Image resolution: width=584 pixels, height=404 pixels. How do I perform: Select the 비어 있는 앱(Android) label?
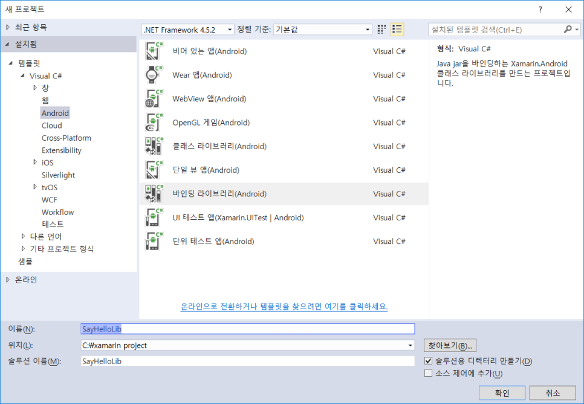coord(210,51)
